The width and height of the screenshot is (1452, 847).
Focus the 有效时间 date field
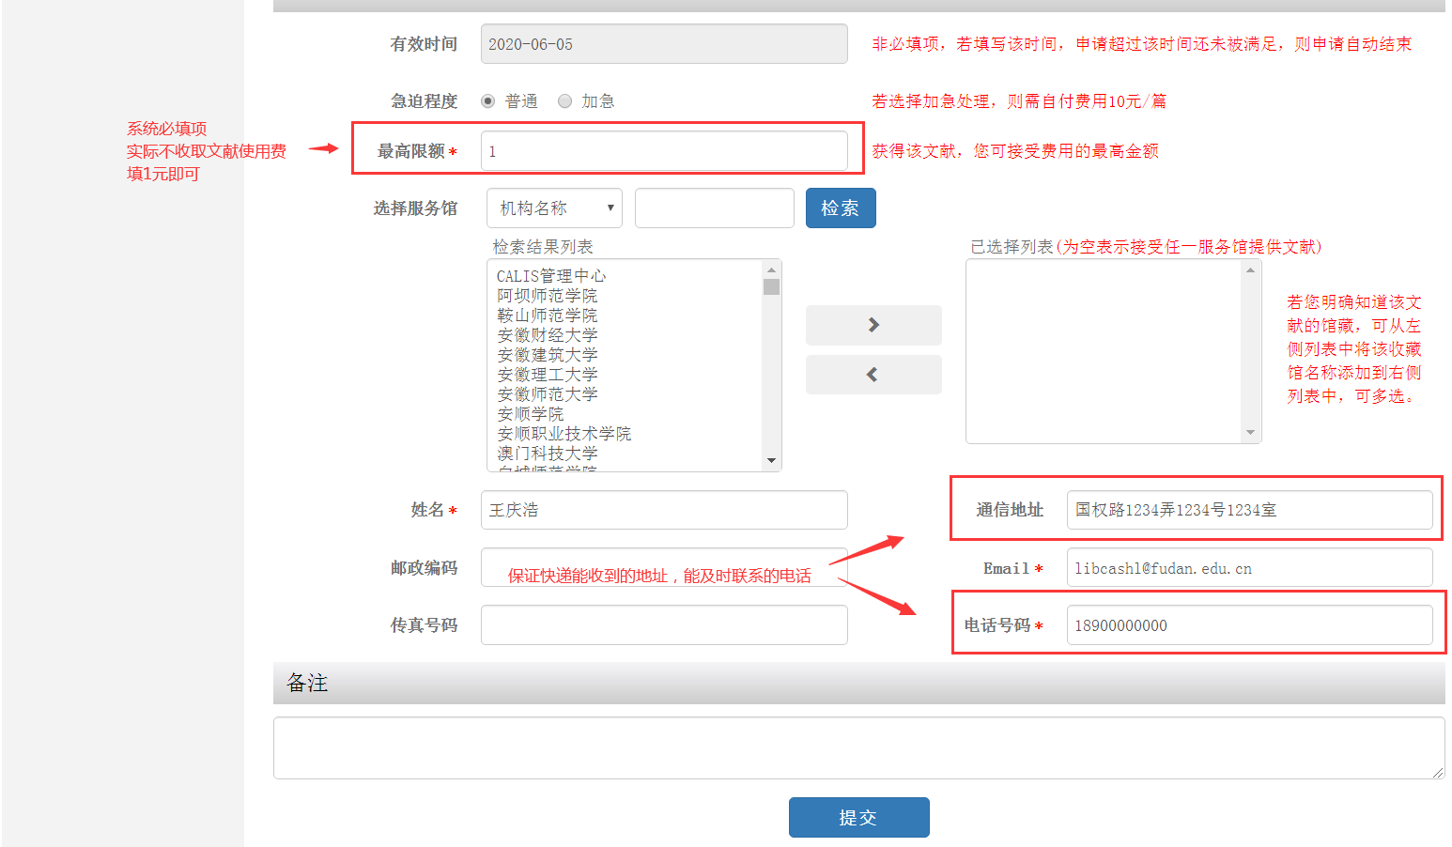(663, 44)
